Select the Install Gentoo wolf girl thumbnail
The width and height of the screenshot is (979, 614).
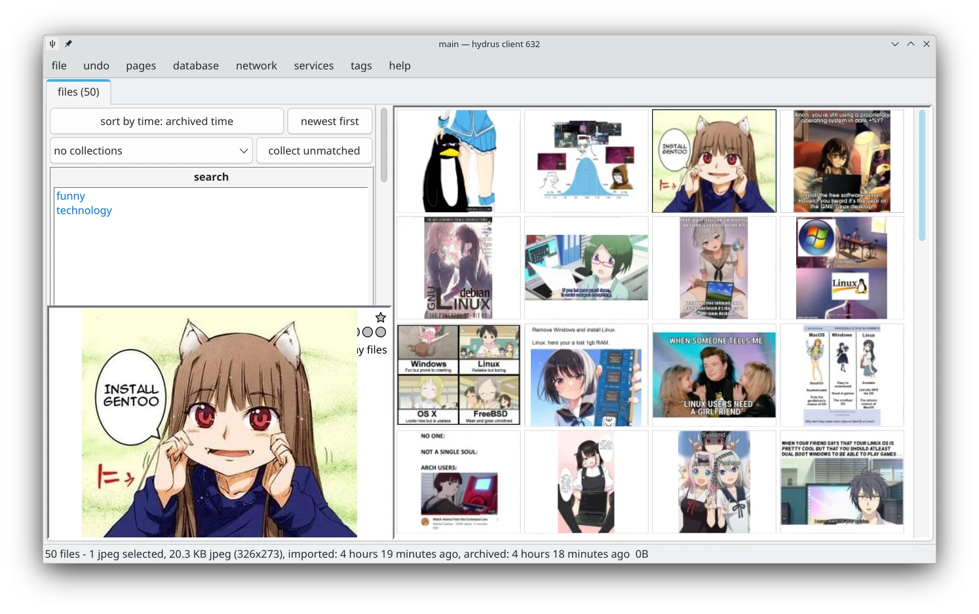[x=714, y=161]
